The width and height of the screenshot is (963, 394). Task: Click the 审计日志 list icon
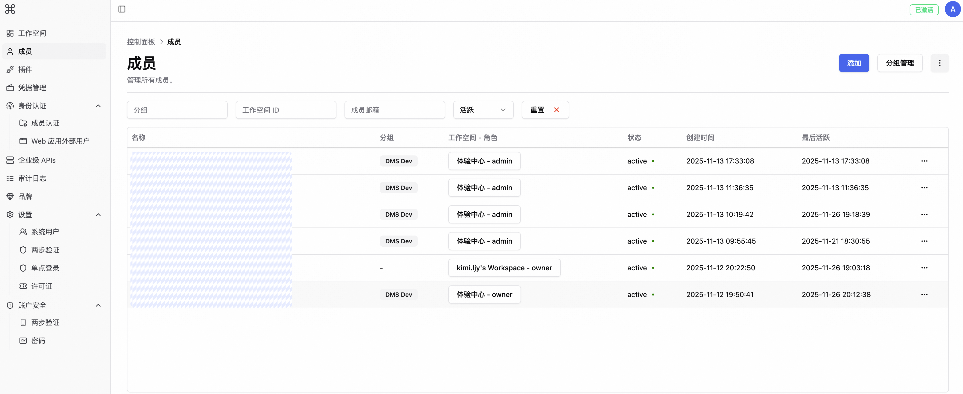pyautogui.click(x=10, y=178)
